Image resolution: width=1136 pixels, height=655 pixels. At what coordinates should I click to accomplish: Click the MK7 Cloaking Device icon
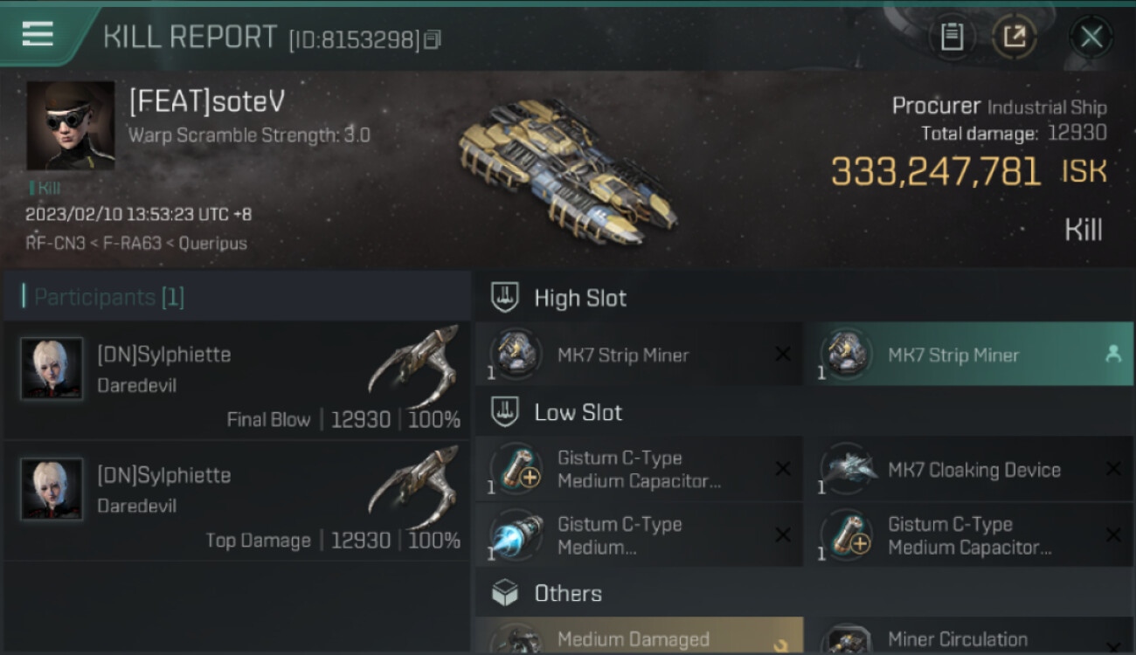coord(849,469)
